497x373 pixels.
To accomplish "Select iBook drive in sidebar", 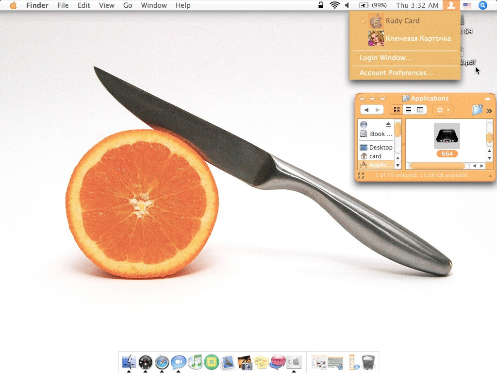I will [376, 134].
